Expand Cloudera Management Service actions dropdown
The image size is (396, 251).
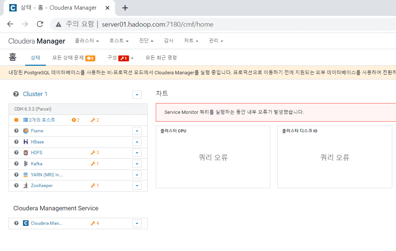[x=137, y=223]
